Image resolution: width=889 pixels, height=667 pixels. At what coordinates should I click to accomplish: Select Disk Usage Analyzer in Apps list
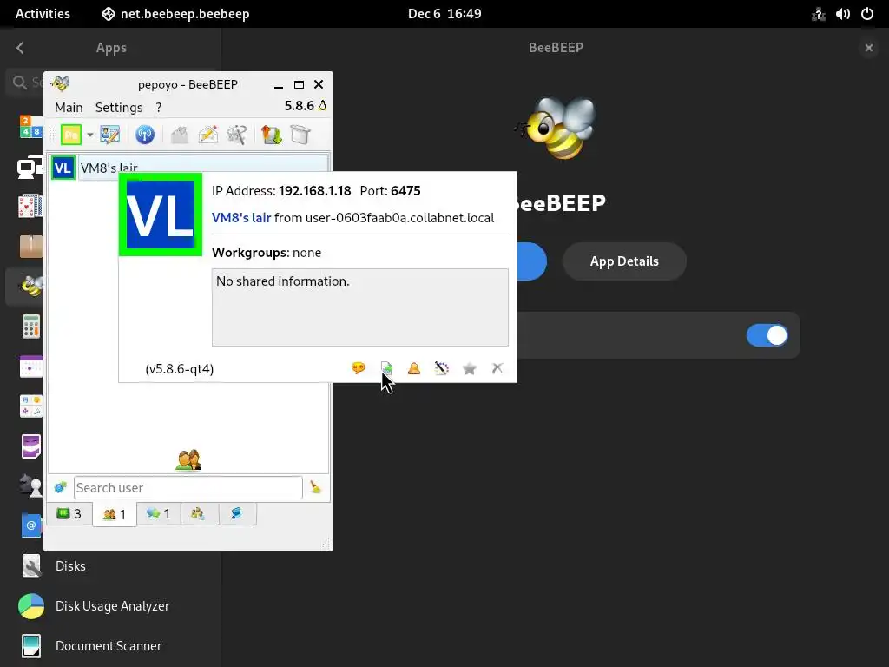pyautogui.click(x=110, y=606)
